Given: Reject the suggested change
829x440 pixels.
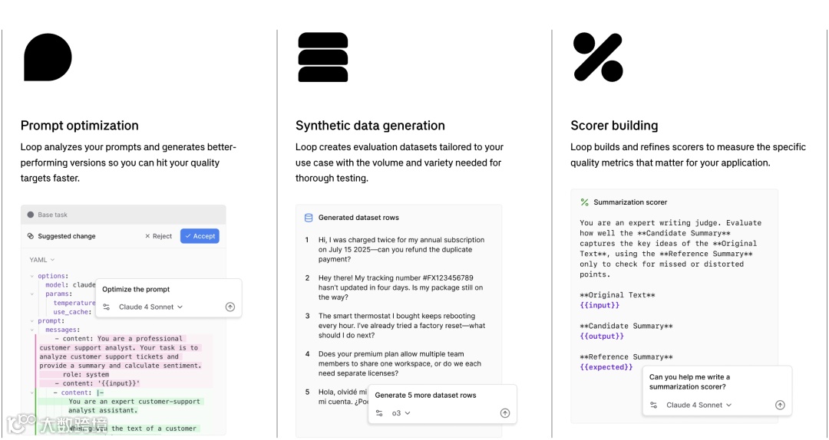Looking at the screenshot, I should [x=159, y=236].
